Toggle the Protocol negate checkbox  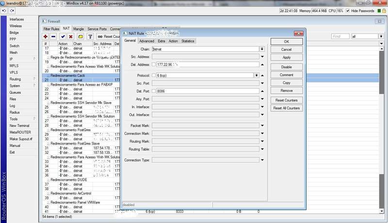click(154, 75)
